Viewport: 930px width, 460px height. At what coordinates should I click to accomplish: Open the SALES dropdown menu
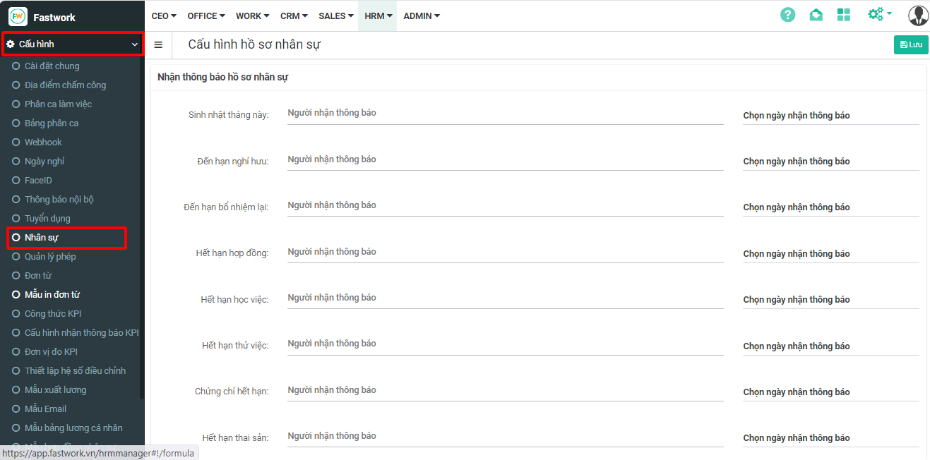click(x=335, y=16)
